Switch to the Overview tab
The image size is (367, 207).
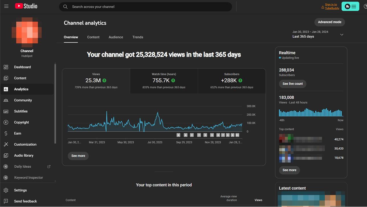(71, 37)
